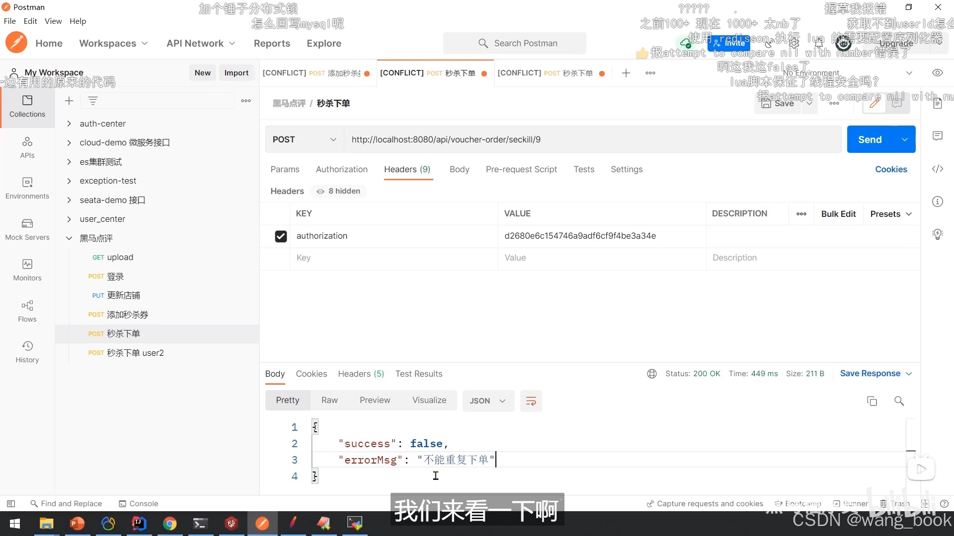Open the Flows sidebar panel

coord(27,311)
